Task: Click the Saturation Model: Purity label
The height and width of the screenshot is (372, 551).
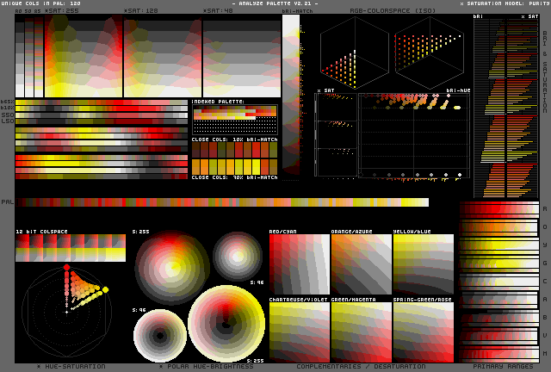Action: tap(505, 3)
